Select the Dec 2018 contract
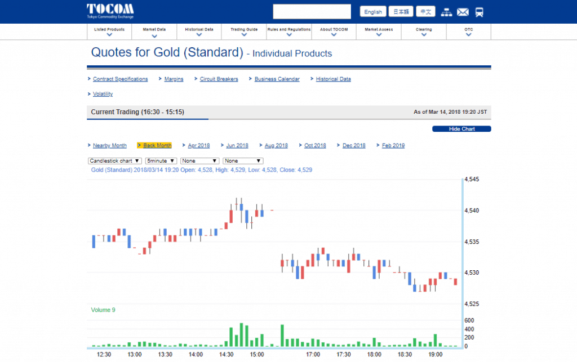Viewport: 577px width, 362px height. (354, 146)
